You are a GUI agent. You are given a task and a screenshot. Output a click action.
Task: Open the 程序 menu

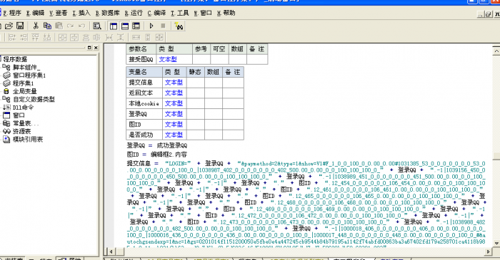[x=12, y=13]
